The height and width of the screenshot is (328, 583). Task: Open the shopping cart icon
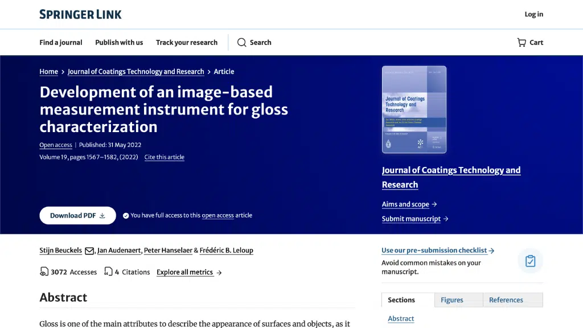[x=522, y=43]
